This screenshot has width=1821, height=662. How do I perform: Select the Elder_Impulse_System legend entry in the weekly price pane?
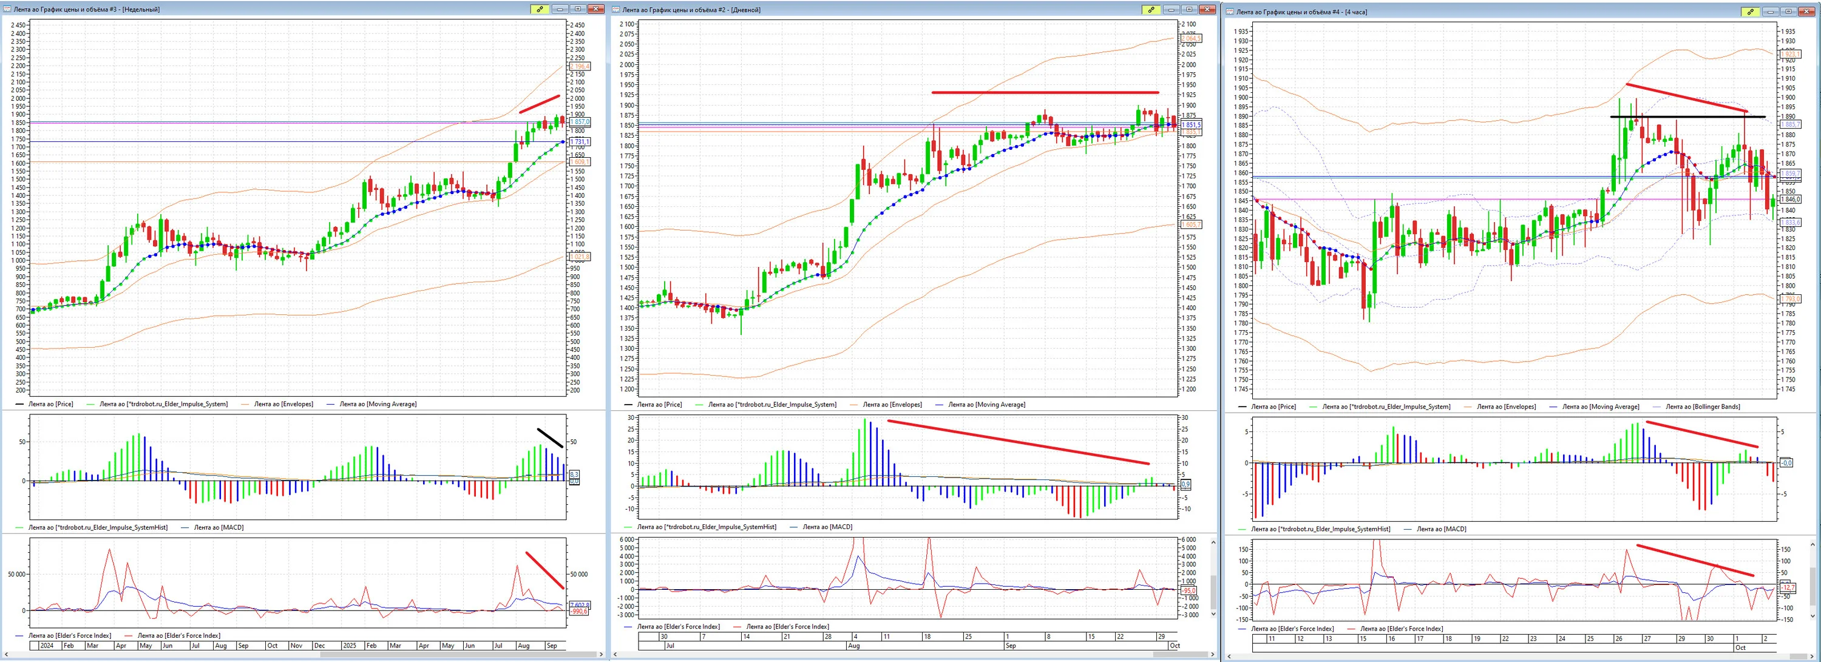click(x=163, y=404)
